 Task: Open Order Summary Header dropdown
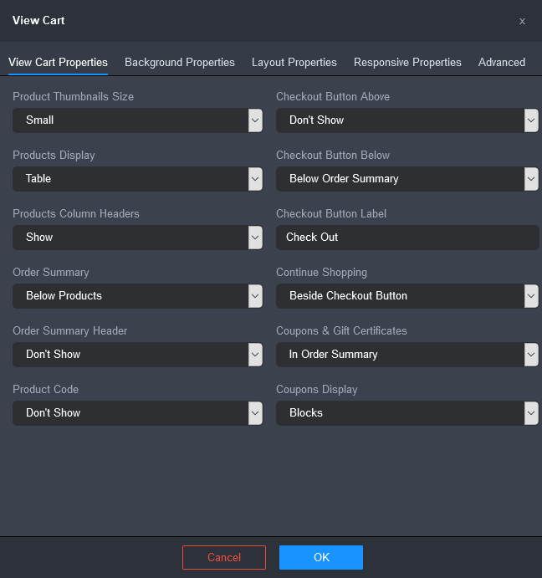pos(137,355)
